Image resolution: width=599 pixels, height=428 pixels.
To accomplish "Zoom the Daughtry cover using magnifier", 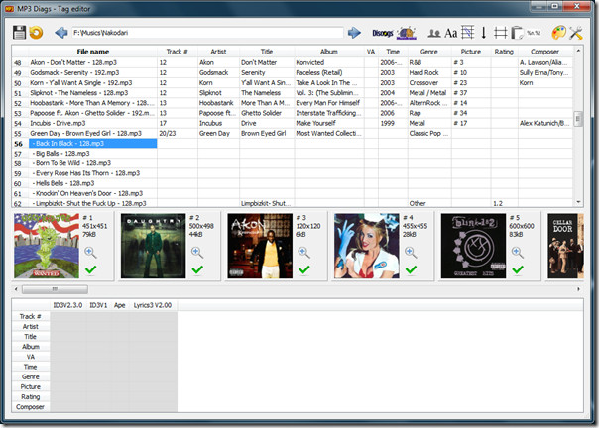I will [x=197, y=252].
